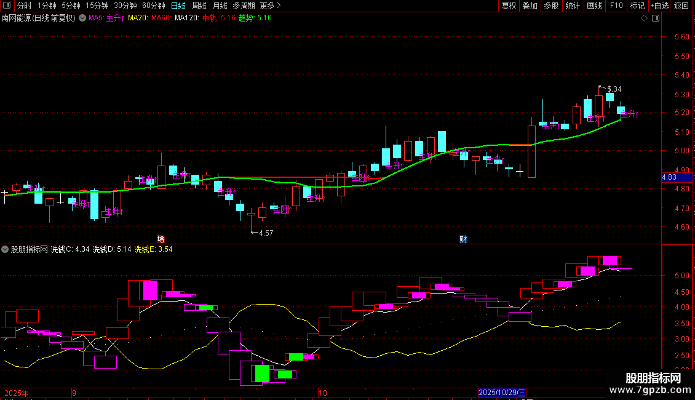Screen dimensions: 695x400
Task: Click the 4.57 low price annotation
Action: point(266,233)
